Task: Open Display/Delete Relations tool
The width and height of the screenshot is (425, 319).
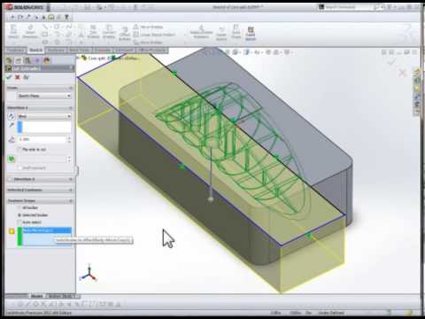Action: tap(201, 32)
